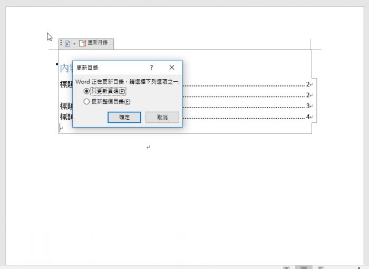This screenshot has width=369, height=269.
Task: Open the table of contents gallery icon
Action: (67, 44)
